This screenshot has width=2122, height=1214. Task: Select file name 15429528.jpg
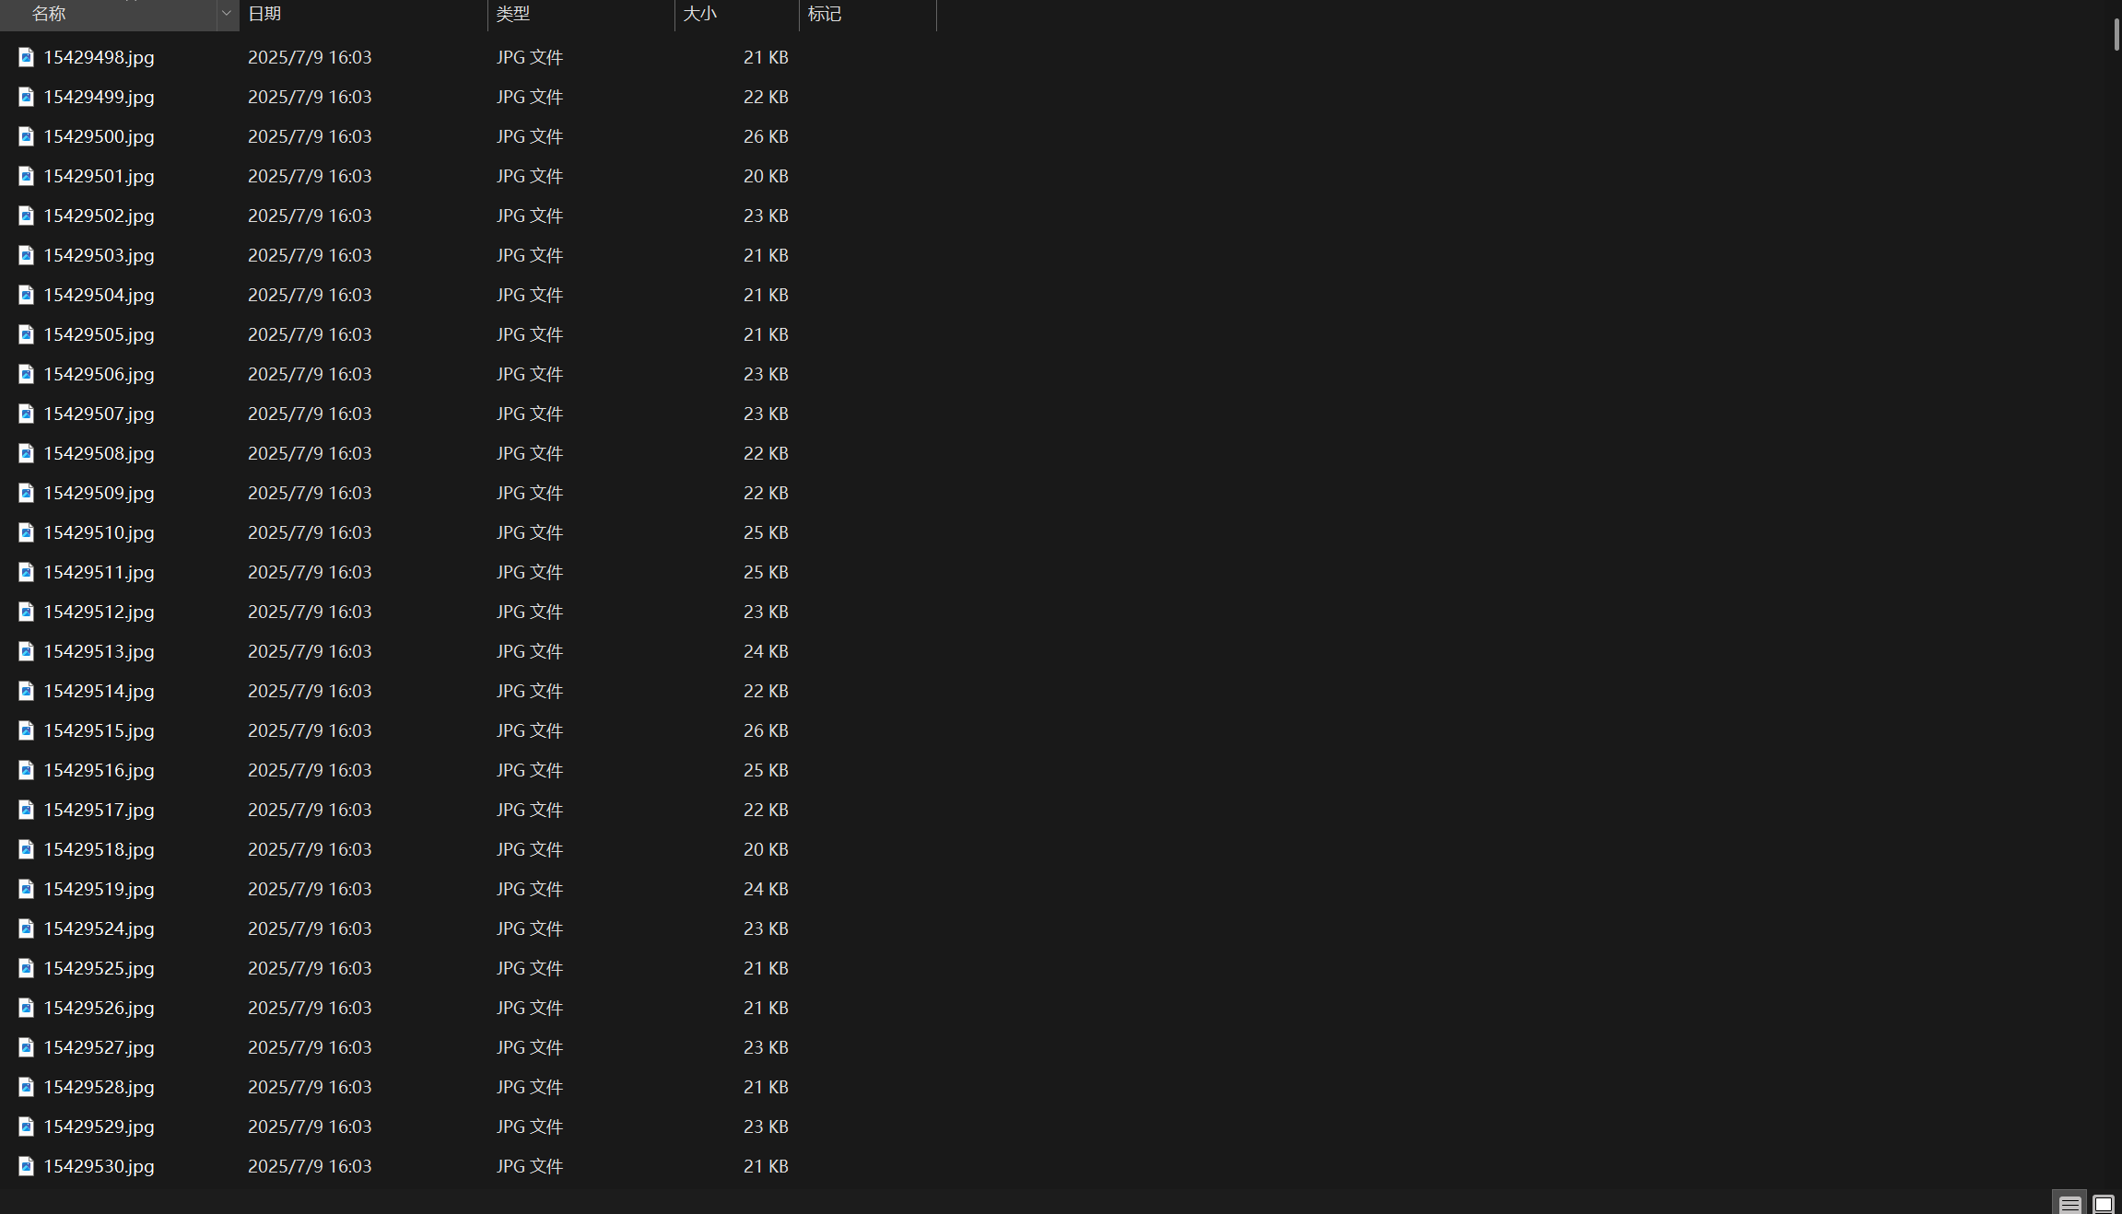[99, 1087]
